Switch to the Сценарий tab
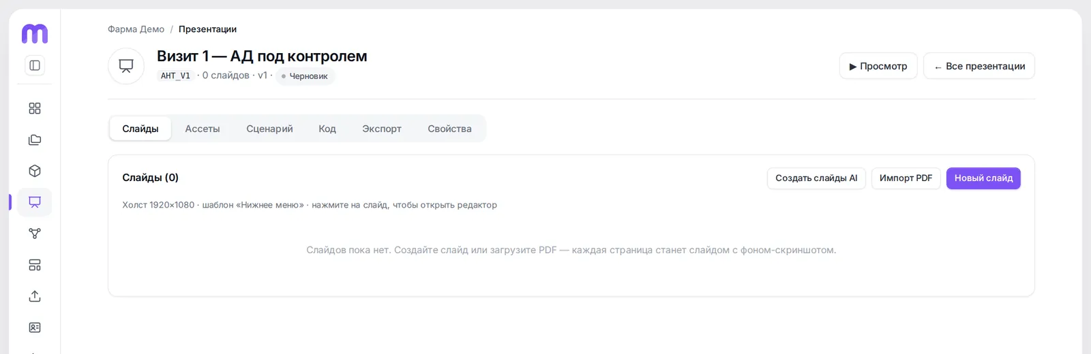Image resolution: width=1091 pixels, height=354 pixels. pos(269,129)
